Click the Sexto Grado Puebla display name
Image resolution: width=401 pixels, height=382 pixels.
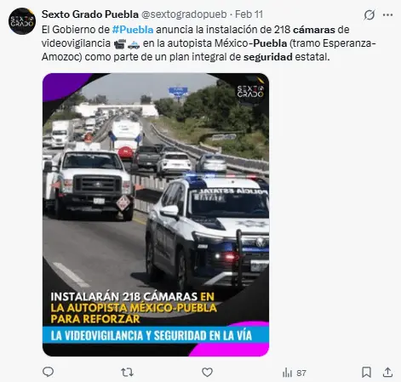click(x=90, y=14)
